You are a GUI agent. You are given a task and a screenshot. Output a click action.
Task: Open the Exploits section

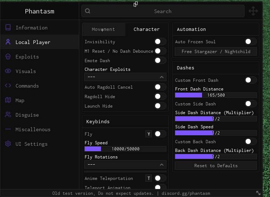pyautogui.click(x=40, y=57)
